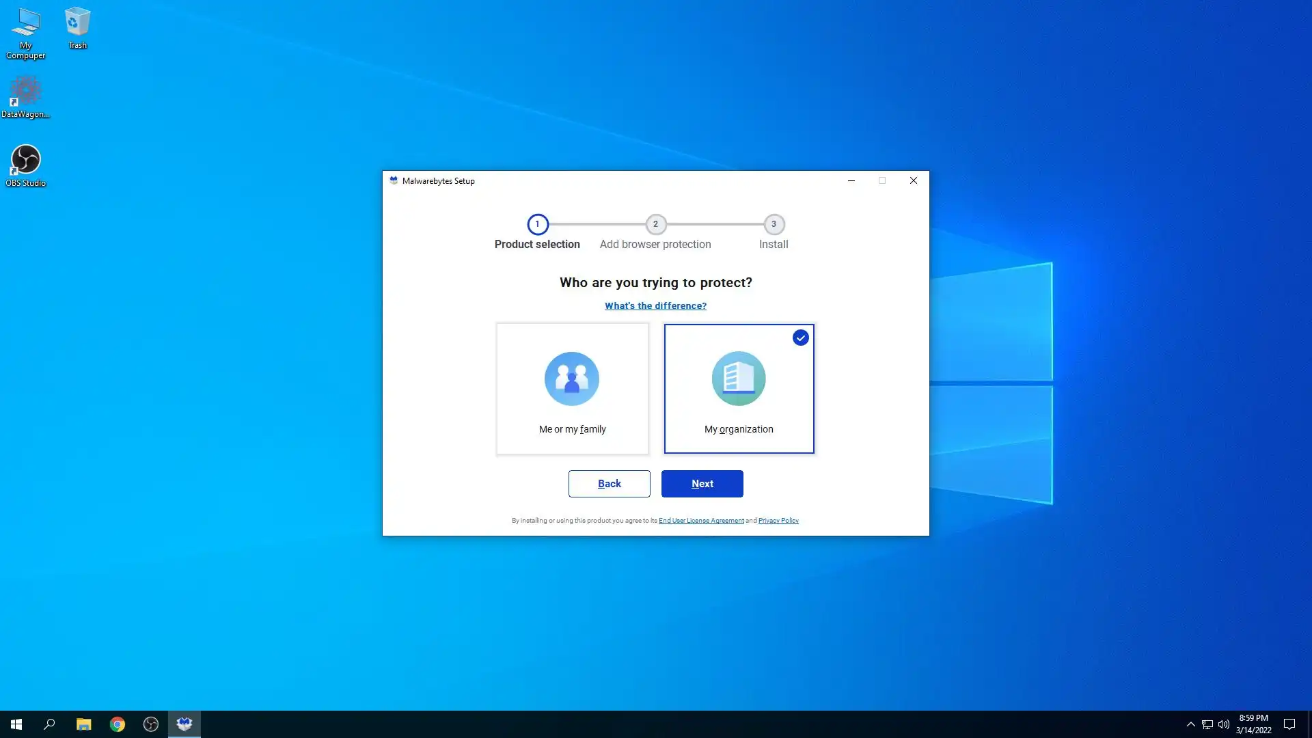Viewport: 1312px width, 738px height.
Task: Show hidden system tray icons
Action: [1190, 724]
